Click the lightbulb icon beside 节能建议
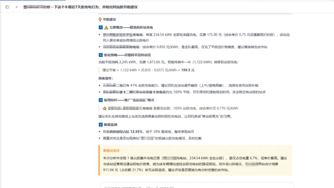 [x=100, y=19]
